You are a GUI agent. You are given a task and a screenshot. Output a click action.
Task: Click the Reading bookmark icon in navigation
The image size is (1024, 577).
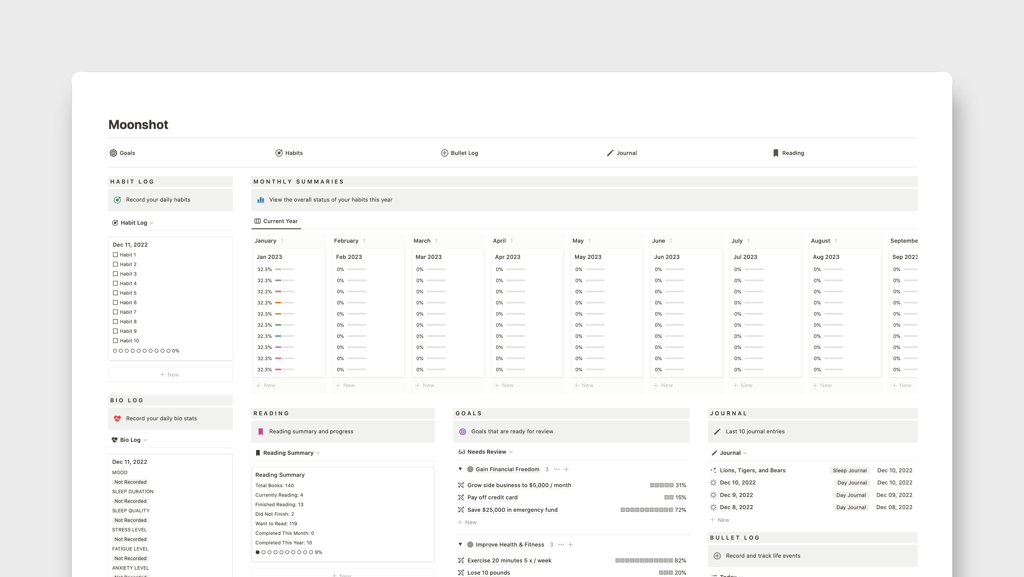776,153
